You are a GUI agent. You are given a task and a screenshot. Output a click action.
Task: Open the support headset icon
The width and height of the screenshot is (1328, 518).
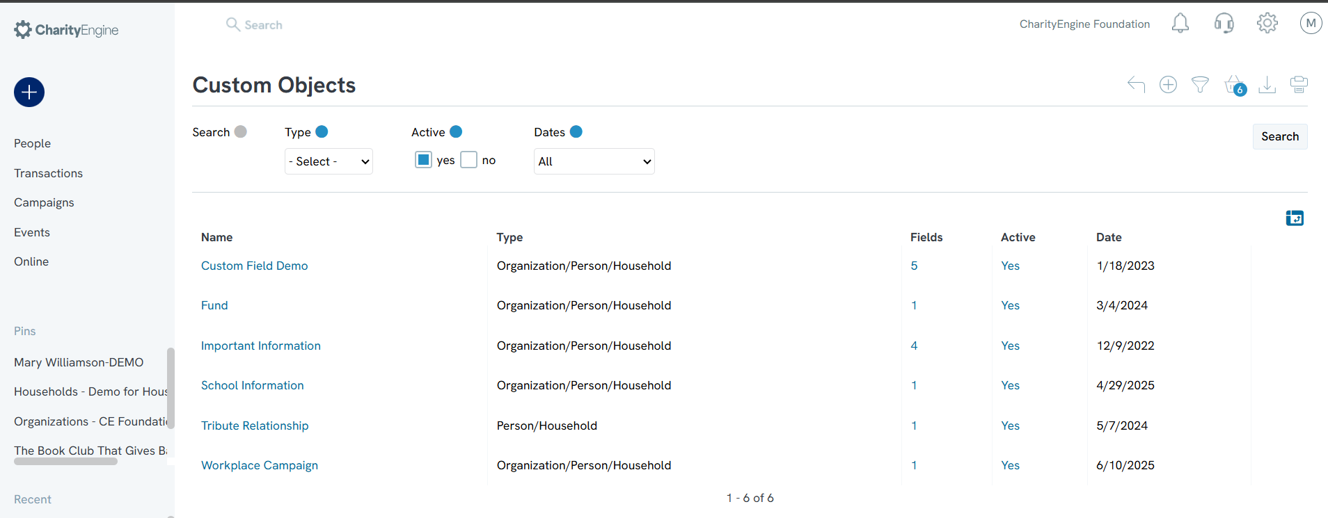tap(1224, 24)
